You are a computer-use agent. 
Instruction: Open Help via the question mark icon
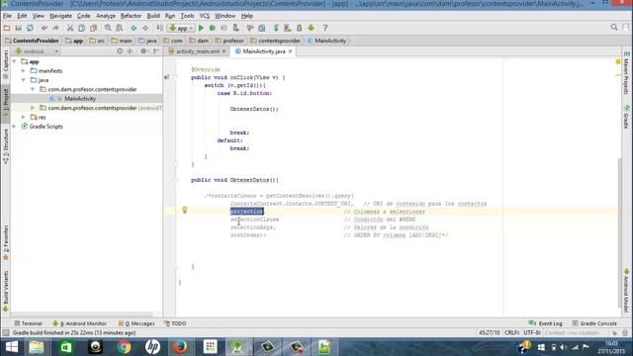325,28
